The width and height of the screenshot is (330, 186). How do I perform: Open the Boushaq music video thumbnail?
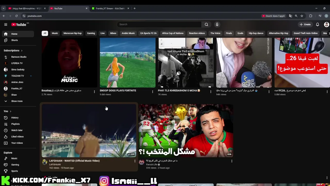click(x=69, y=63)
